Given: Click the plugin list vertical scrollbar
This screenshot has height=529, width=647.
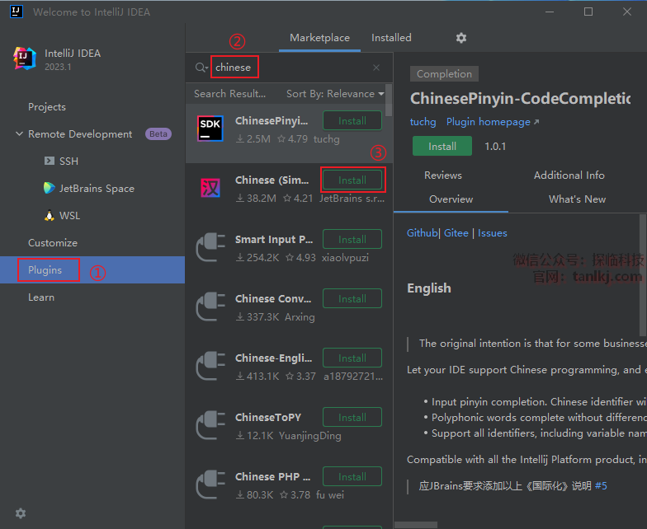Looking at the screenshot, I should [389, 101].
